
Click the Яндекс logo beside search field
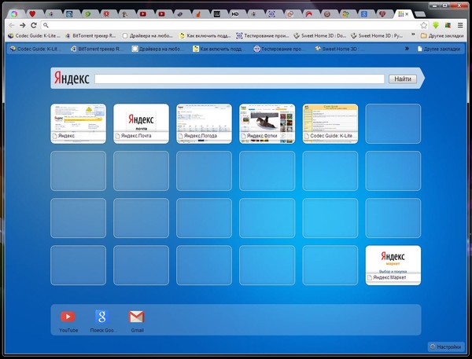click(x=72, y=79)
